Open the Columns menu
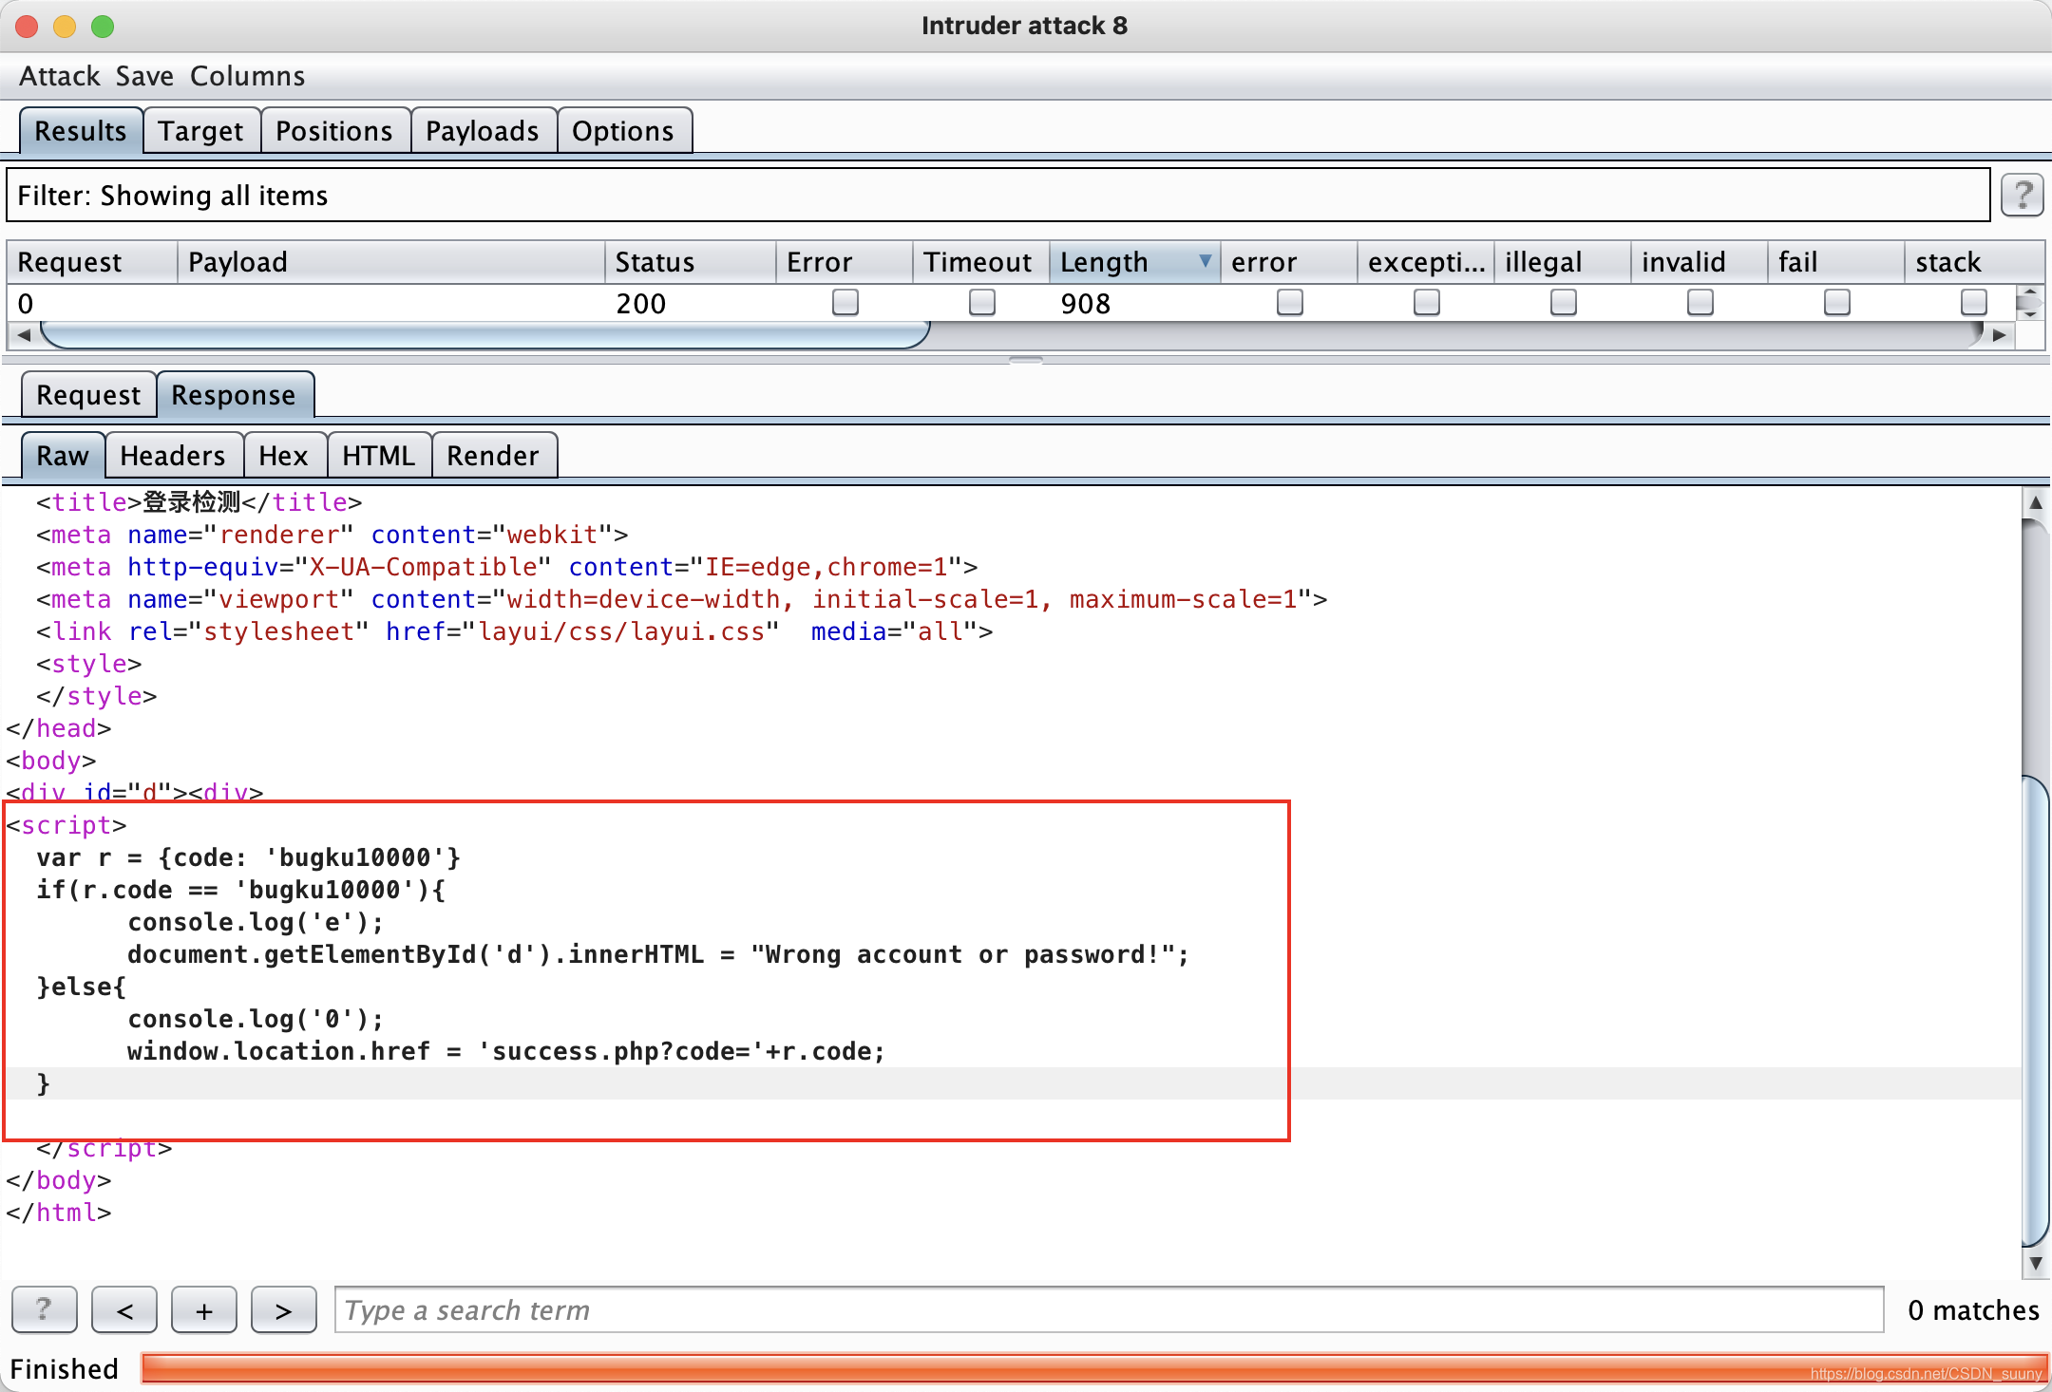This screenshot has width=2052, height=1392. [x=247, y=76]
